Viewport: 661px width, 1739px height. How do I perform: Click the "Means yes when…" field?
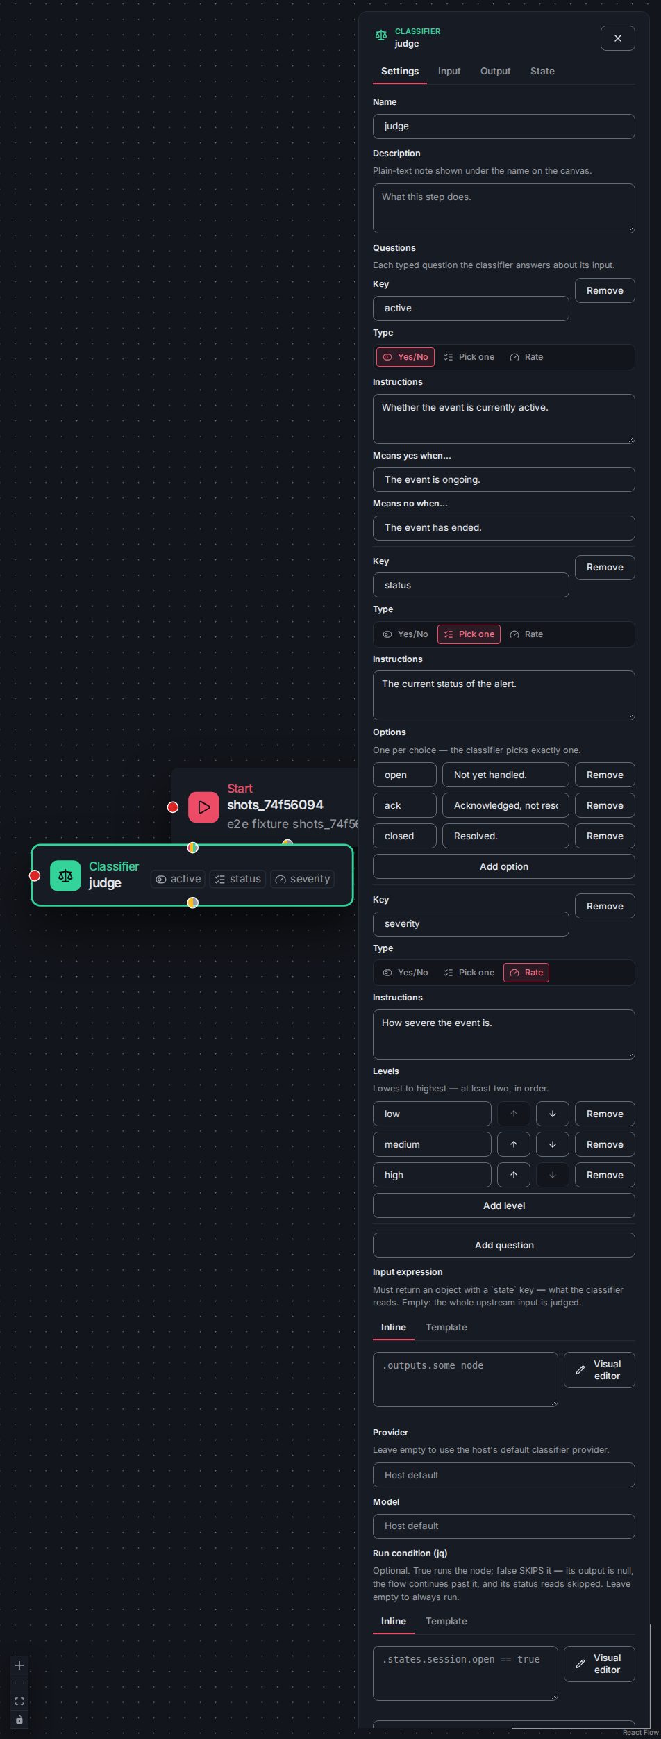tap(504, 479)
